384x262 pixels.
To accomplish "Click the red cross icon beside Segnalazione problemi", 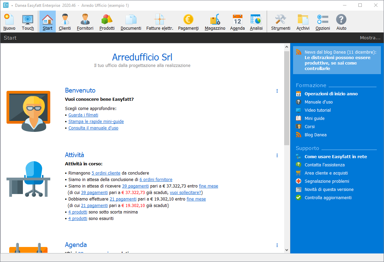I will (299, 181).
